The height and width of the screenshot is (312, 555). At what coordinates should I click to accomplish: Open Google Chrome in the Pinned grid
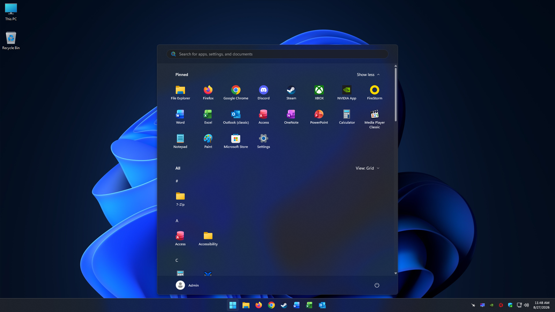coord(236,93)
